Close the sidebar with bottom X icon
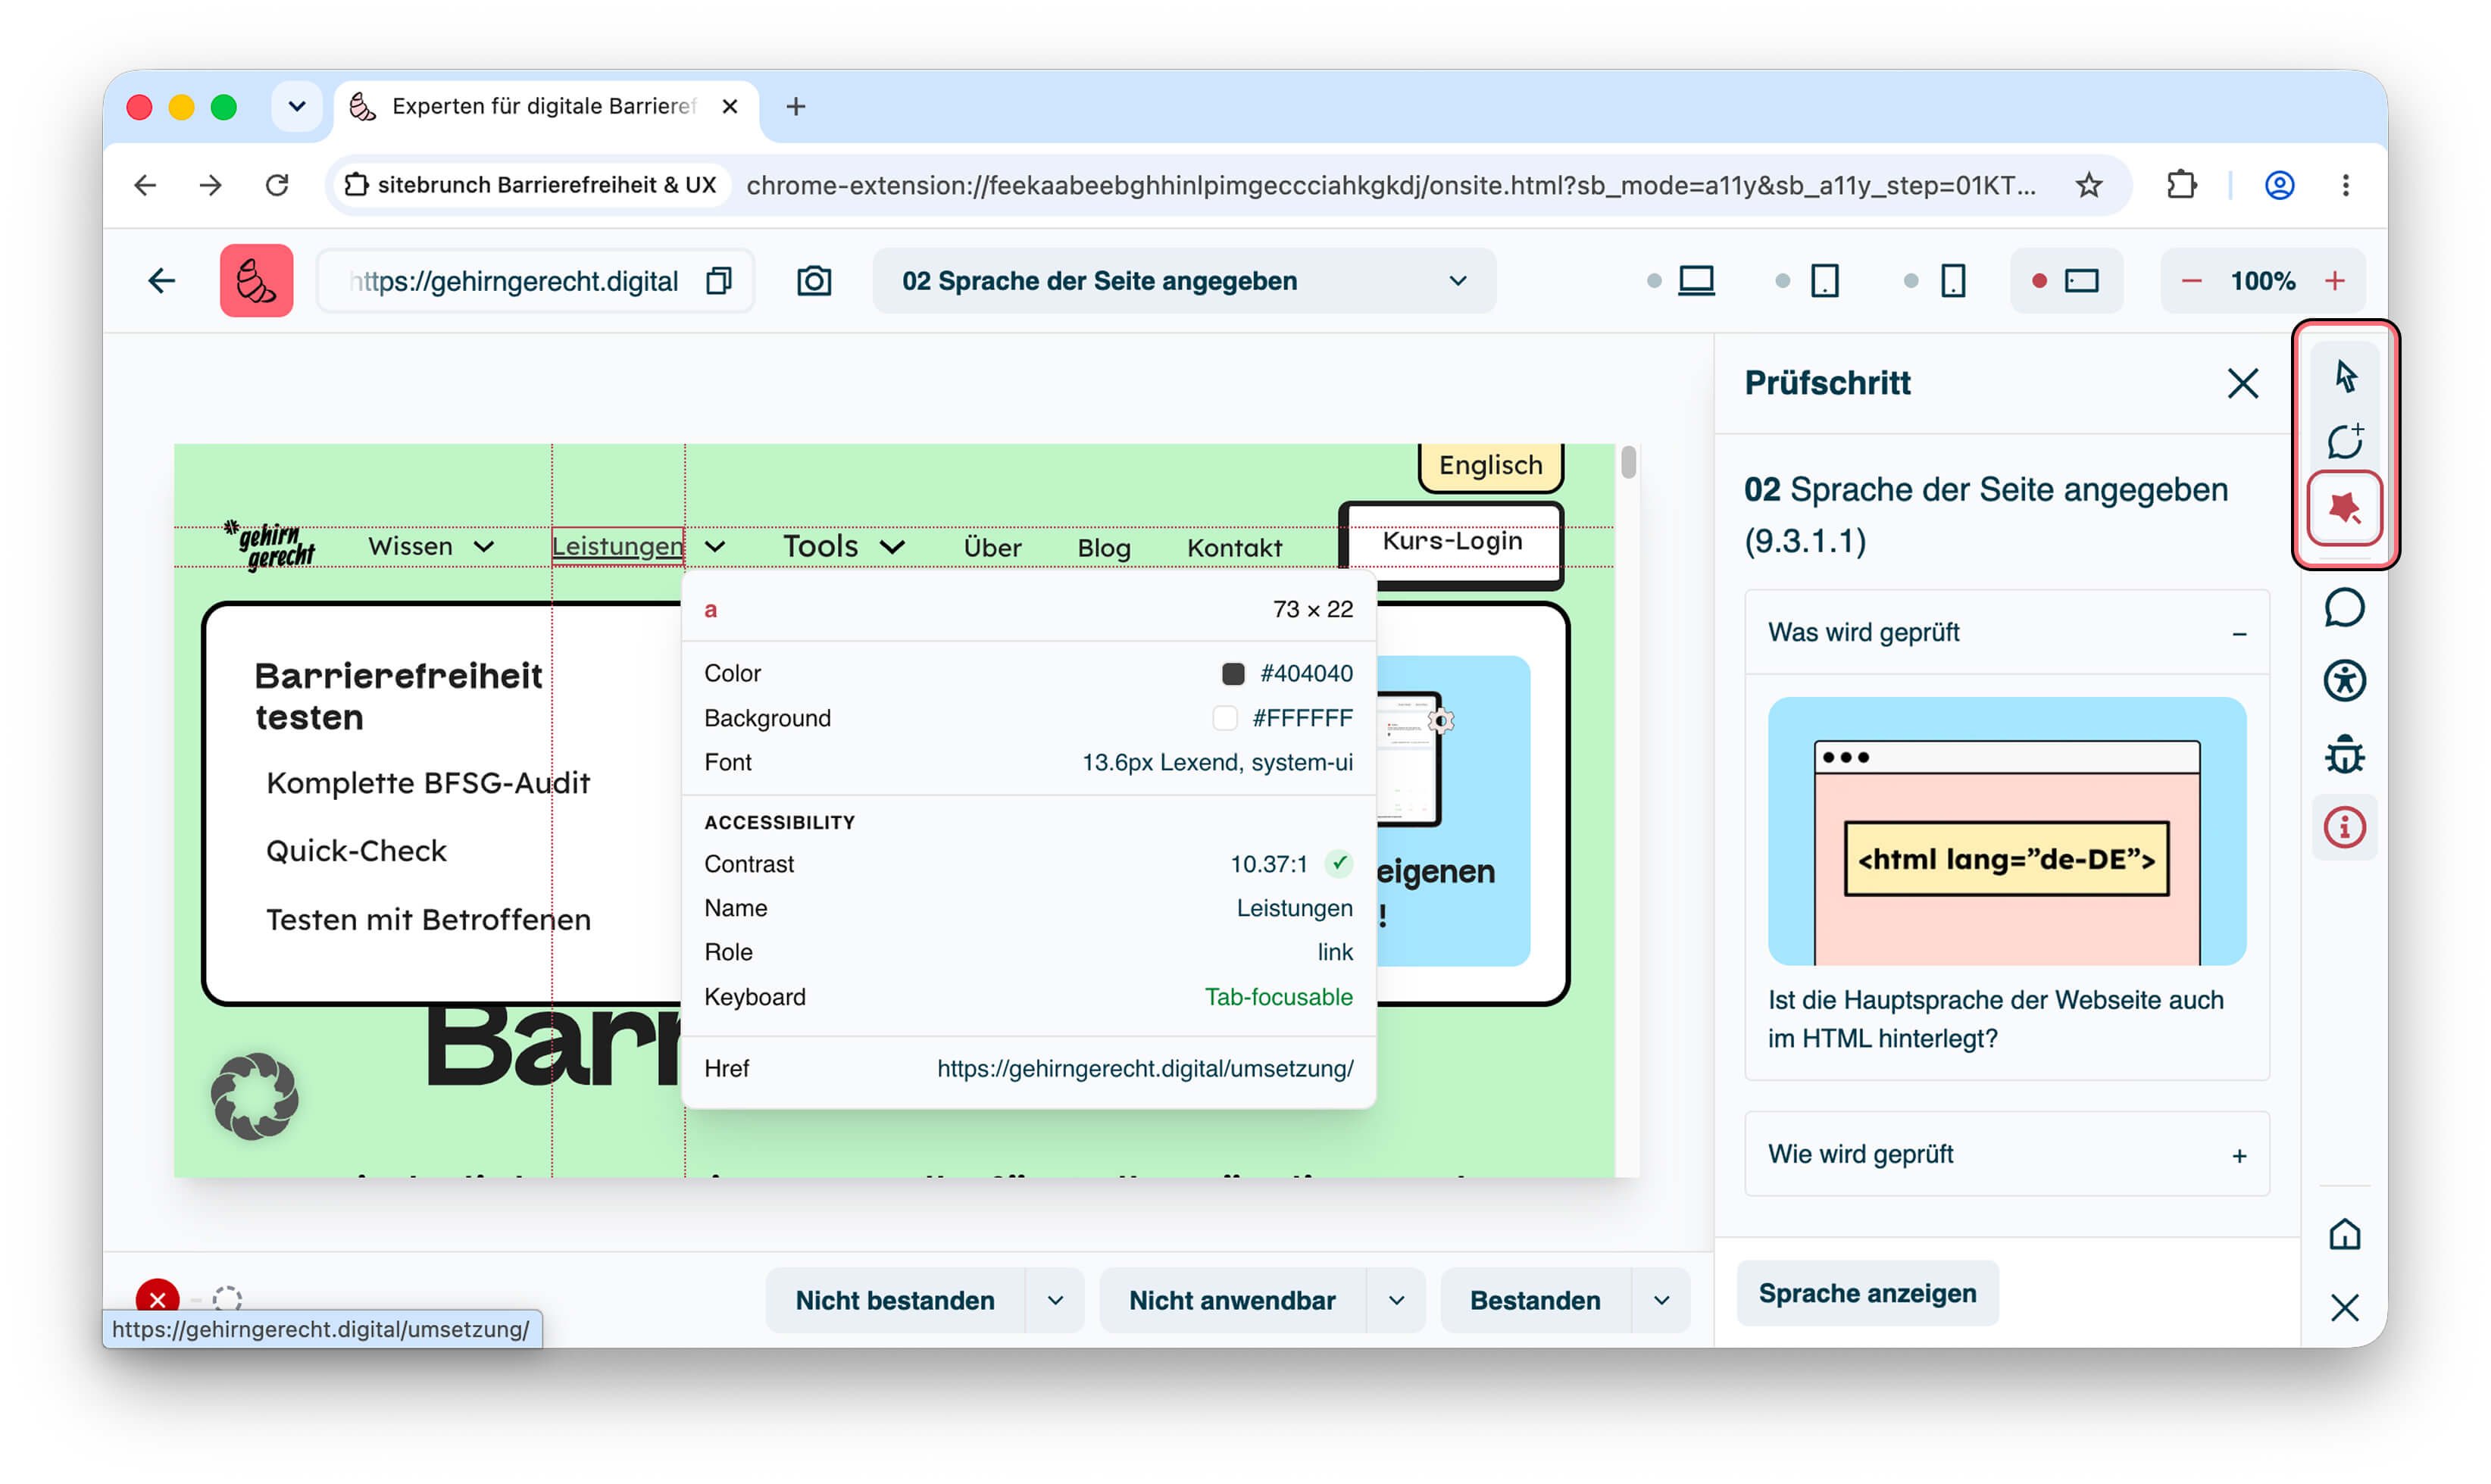This screenshot has height=1484, width=2491. tap(2344, 1307)
